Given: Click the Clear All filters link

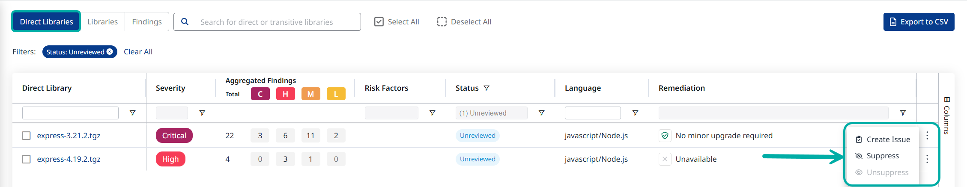Looking at the screenshot, I should pos(138,52).
